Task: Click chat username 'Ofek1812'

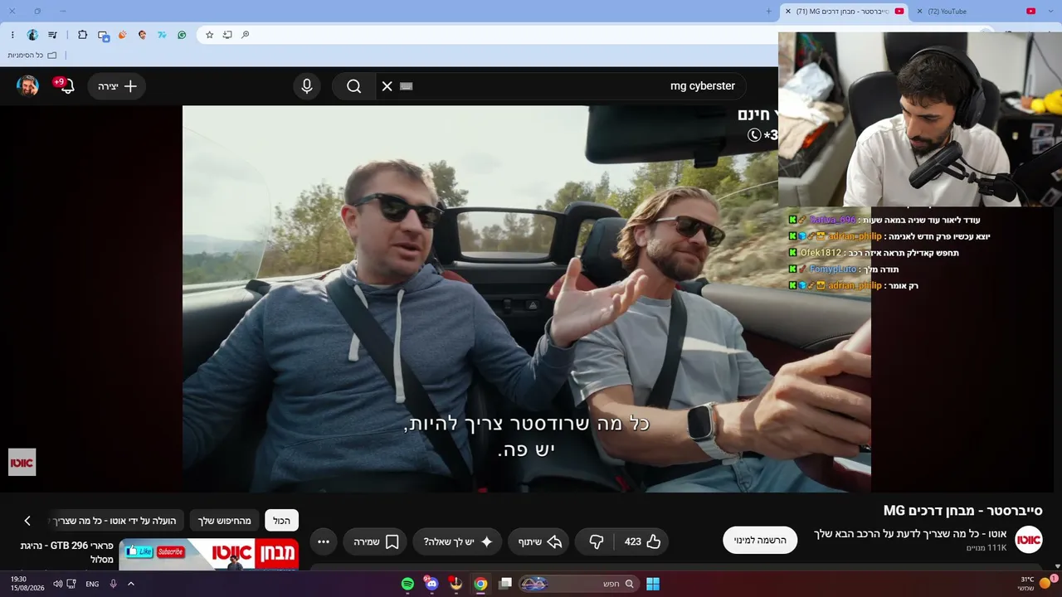Action: [x=821, y=253]
